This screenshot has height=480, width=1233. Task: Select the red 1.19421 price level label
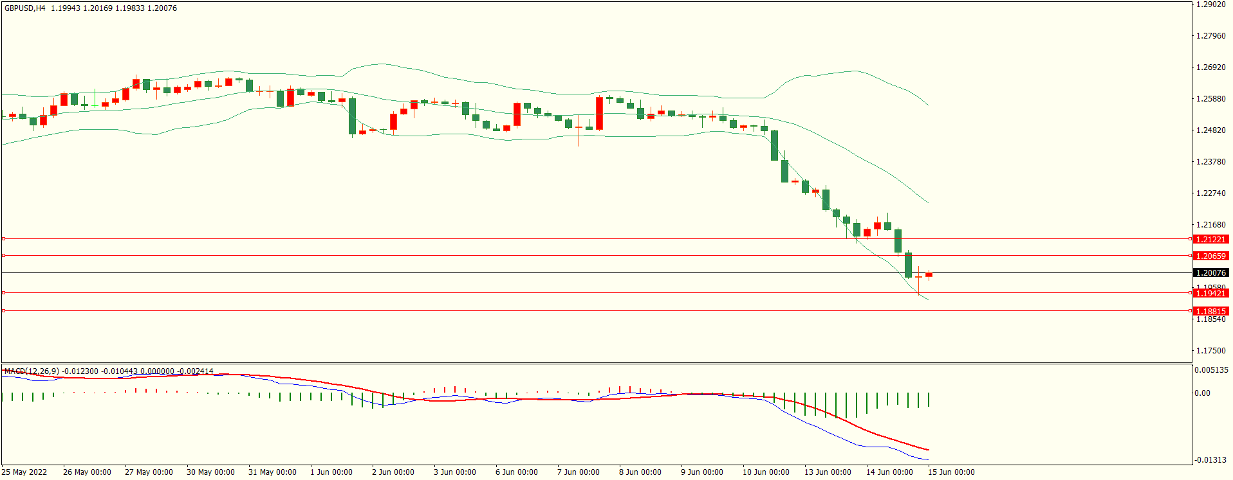(x=1210, y=293)
